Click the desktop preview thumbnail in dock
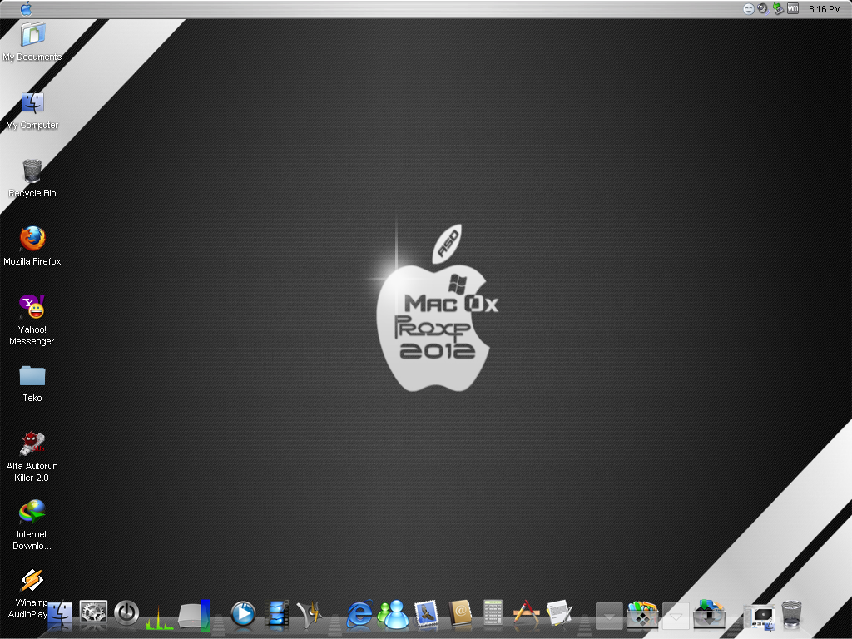 pyautogui.click(x=760, y=617)
